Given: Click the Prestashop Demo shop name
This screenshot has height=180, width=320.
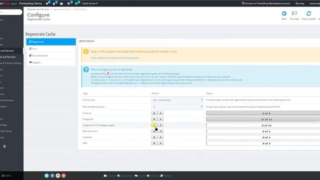Looking at the screenshot, I should point(30,3).
